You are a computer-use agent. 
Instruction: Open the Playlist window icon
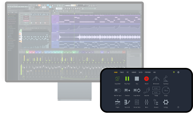click(117, 102)
